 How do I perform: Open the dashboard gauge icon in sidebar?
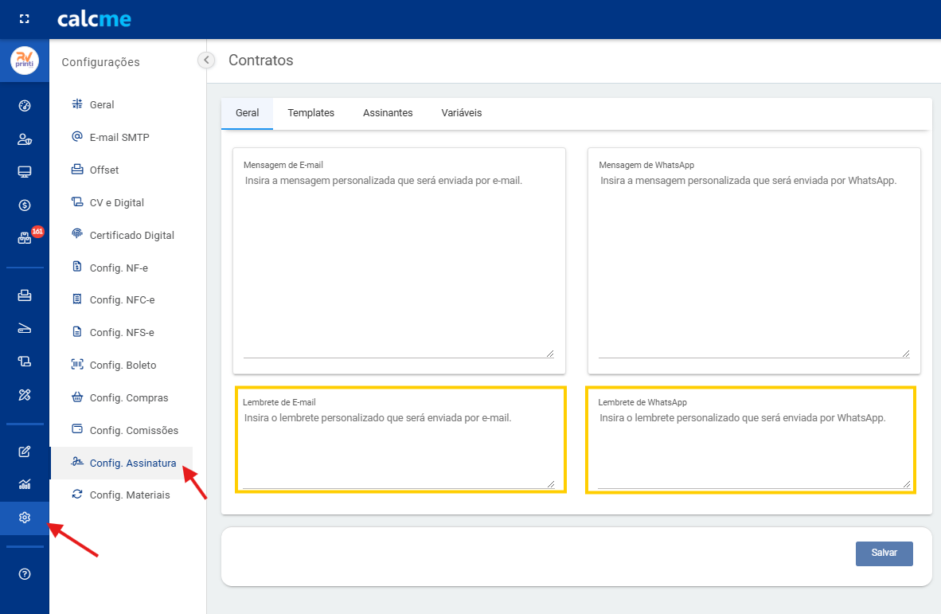(x=25, y=106)
